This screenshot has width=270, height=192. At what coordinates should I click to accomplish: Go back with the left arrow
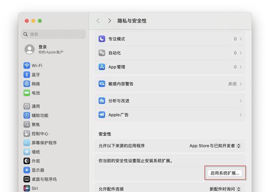(x=98, y=21)
